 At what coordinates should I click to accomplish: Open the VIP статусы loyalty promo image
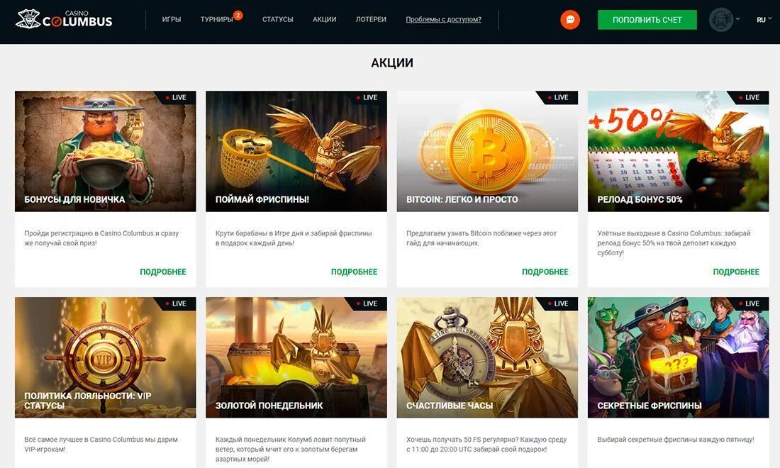tap(106, 357)
